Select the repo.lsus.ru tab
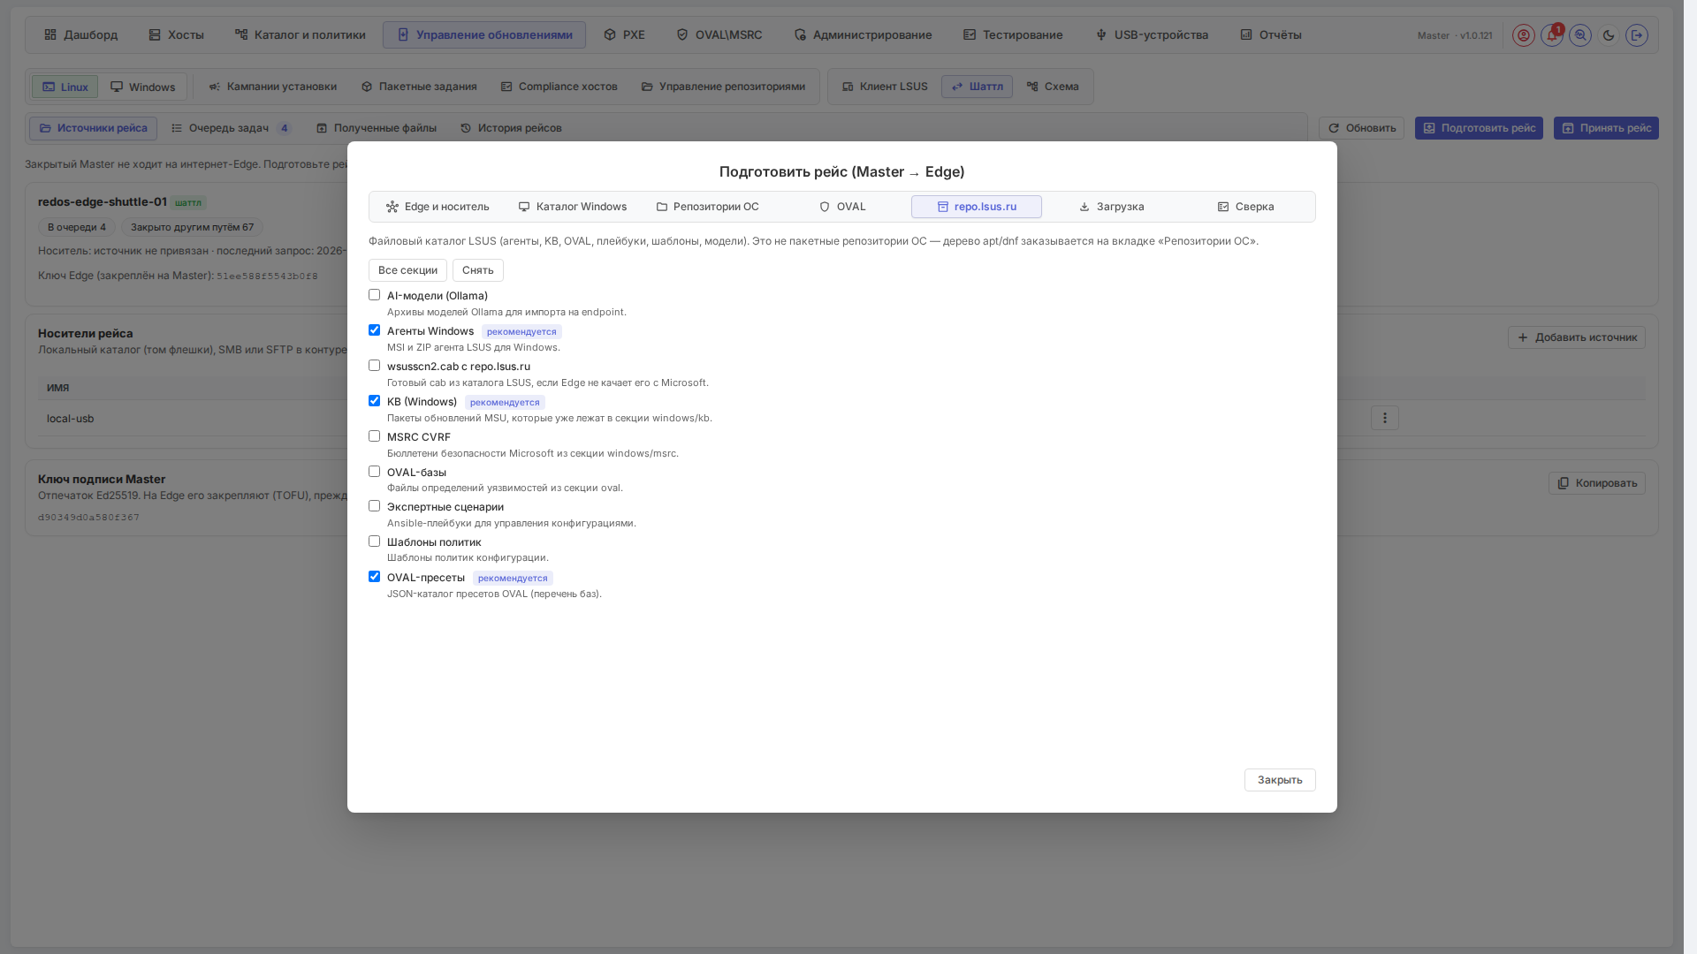The width and height of the screenshot is (1697, 954). tap(977, 207)
